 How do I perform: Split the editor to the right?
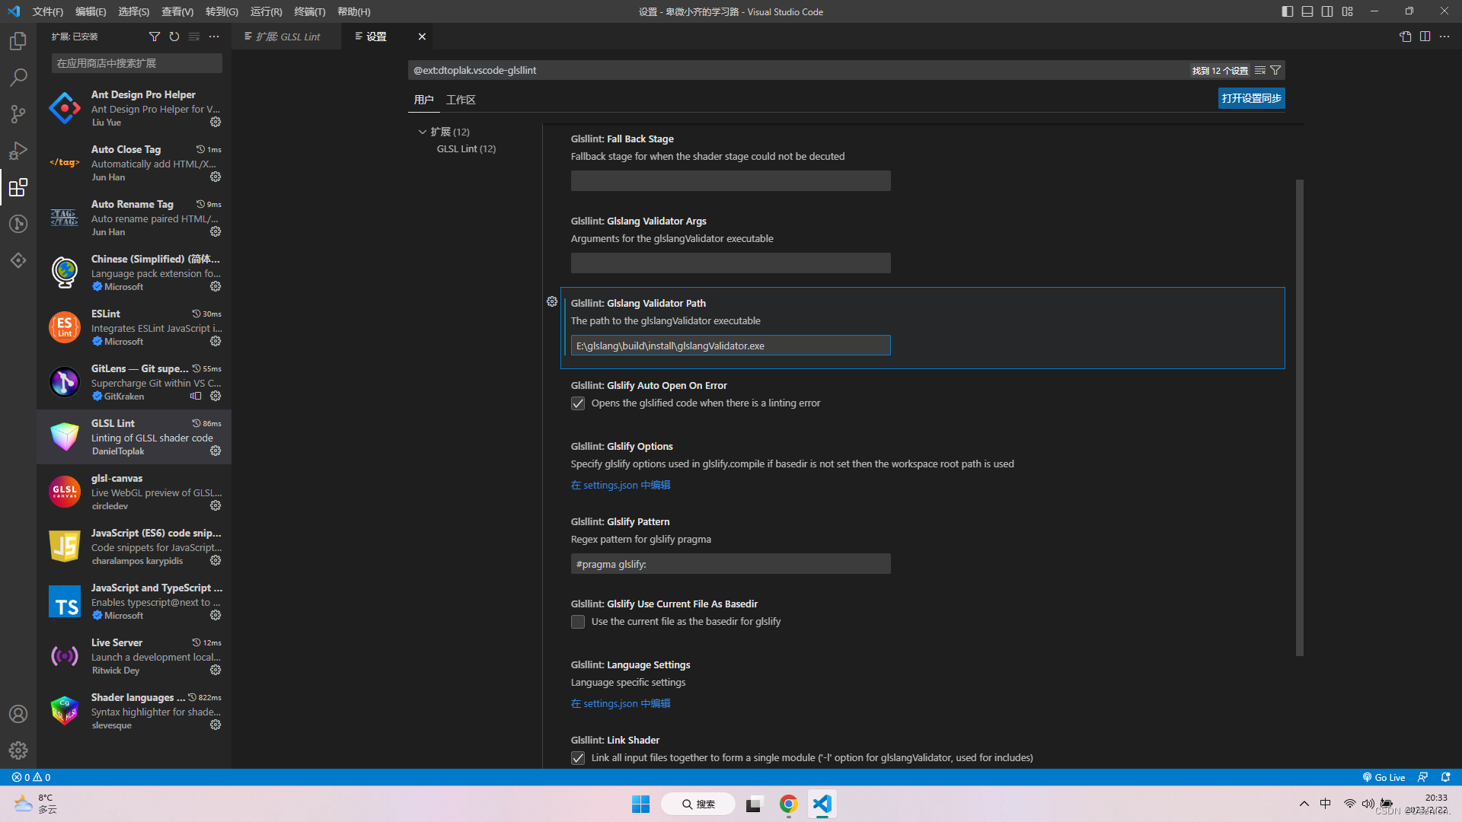tap(1425, 37)
